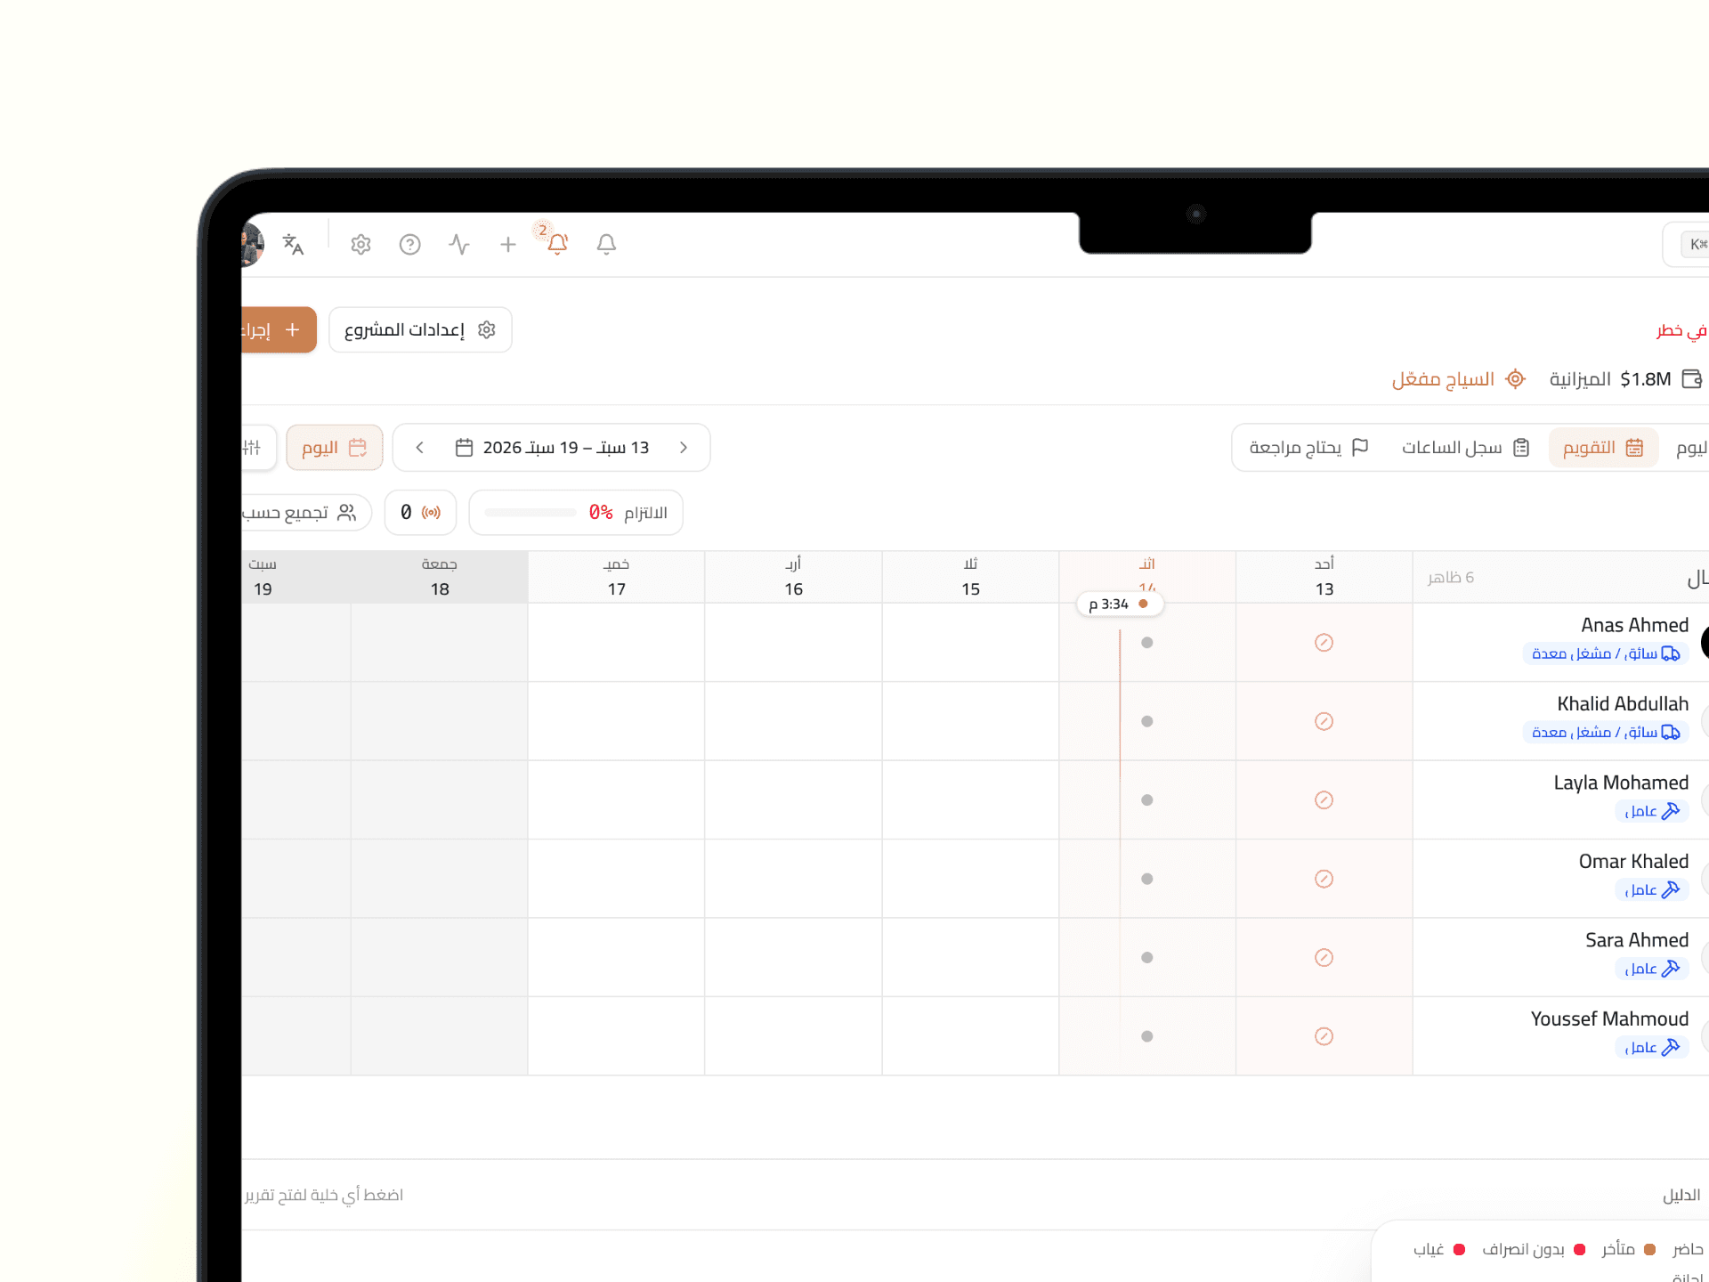Open Sunday 13 status icon for Layla Mohamed

(1324, 800)
